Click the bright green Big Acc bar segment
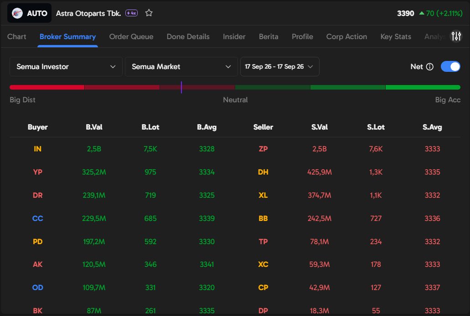The height and width of the screenshot is (316, 470). pos(423,87)
